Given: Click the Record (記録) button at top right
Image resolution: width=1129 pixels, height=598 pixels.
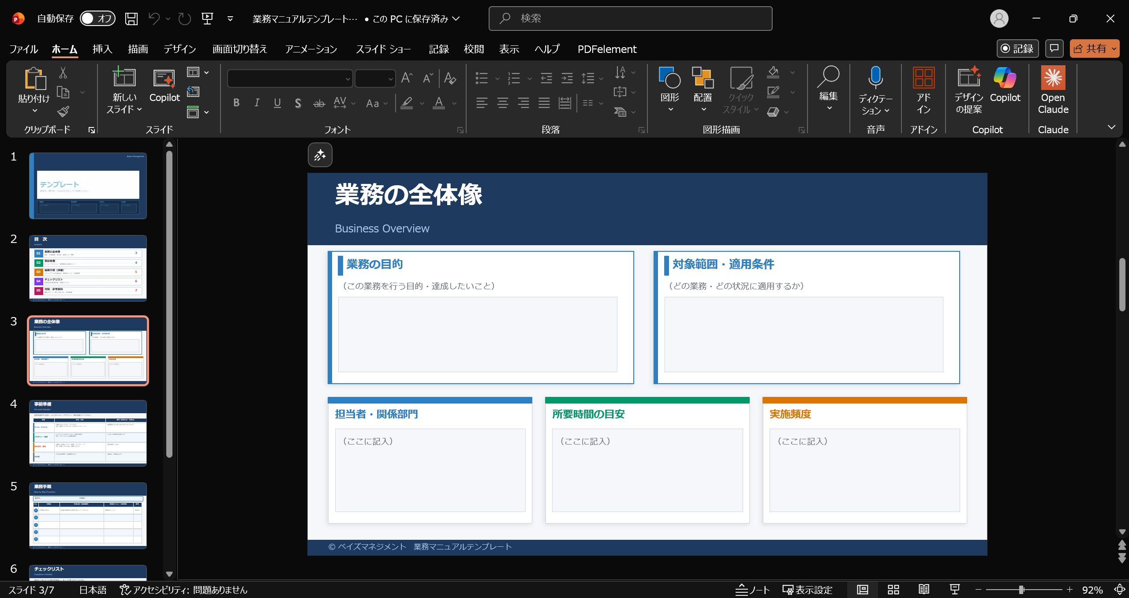Looking at the screenshot, I should pyautogui.click(x=1017, y=49).
